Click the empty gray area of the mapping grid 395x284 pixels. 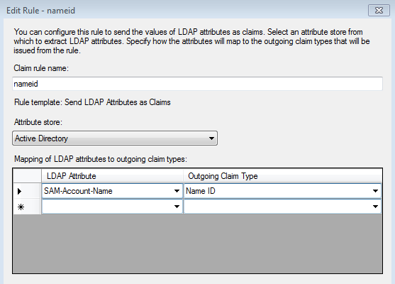pos(197,244)
